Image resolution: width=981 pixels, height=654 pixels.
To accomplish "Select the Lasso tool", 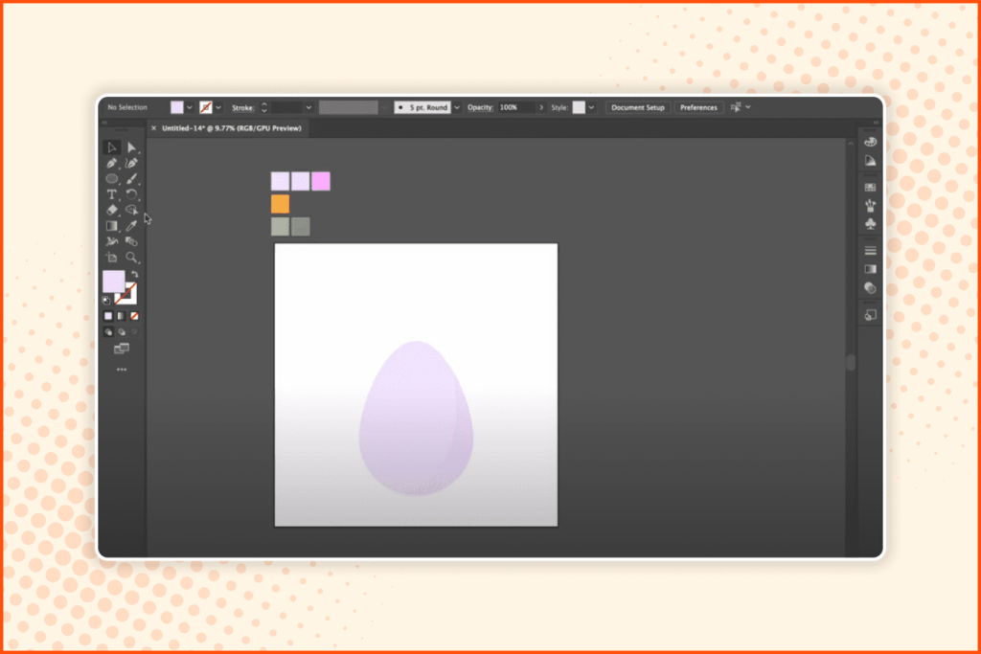I will [131, 210].
